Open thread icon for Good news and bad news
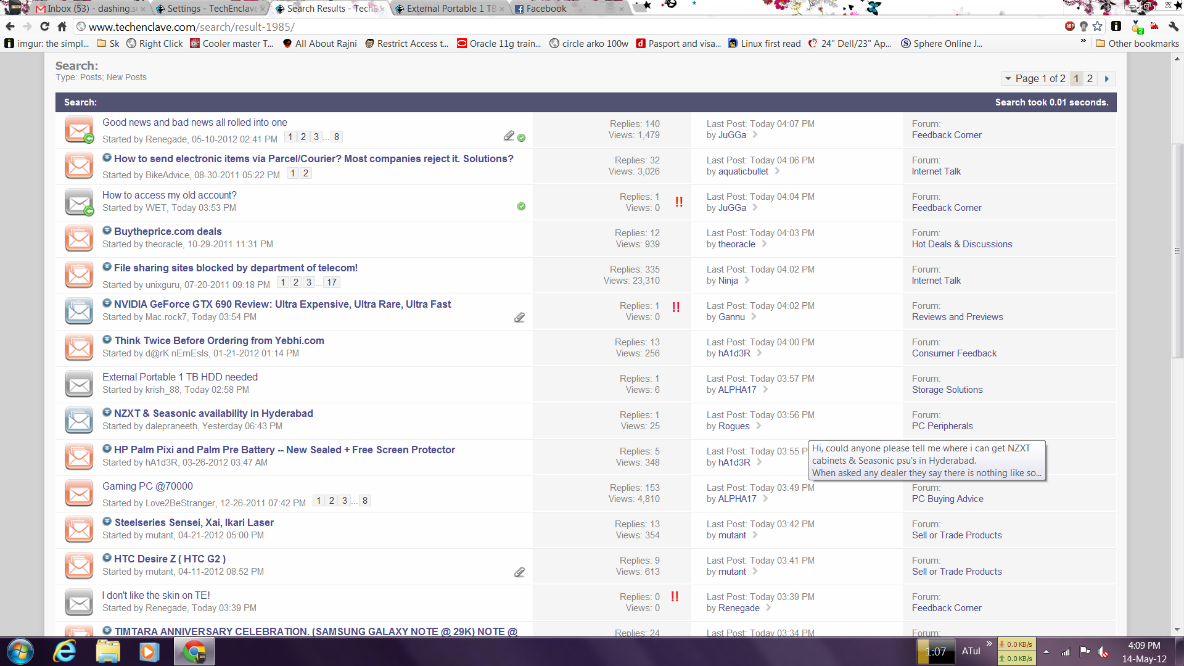Viewport: 1184px width, 666px height. click(x=80, y=129)
